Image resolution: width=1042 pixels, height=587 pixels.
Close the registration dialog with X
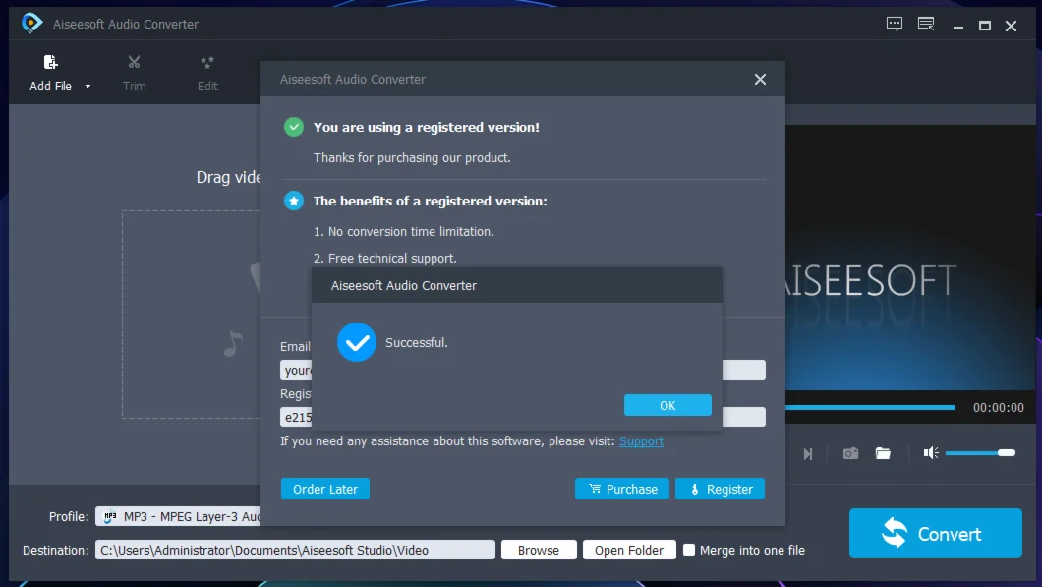point(760,79)
